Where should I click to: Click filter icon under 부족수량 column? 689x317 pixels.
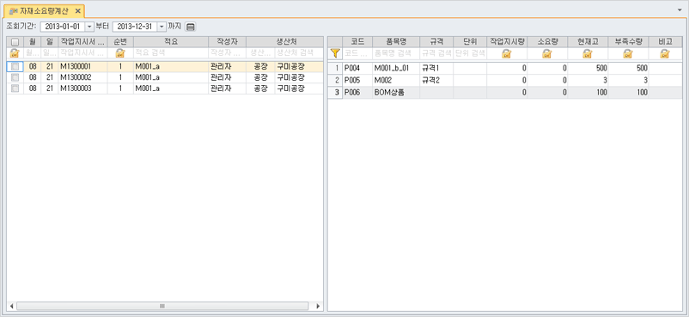click(x=627, y=53)
